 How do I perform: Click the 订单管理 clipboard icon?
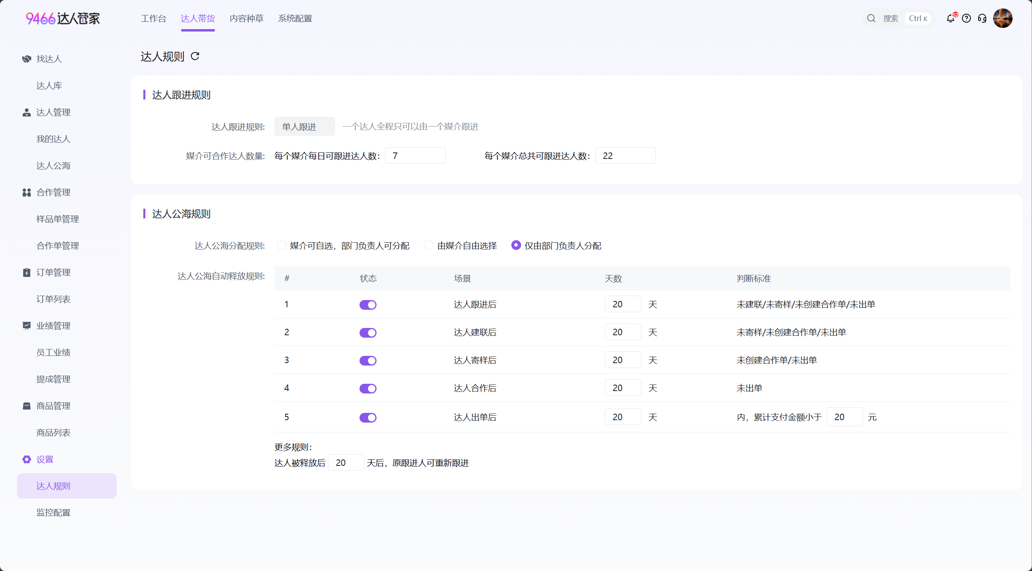click(27, 273)
